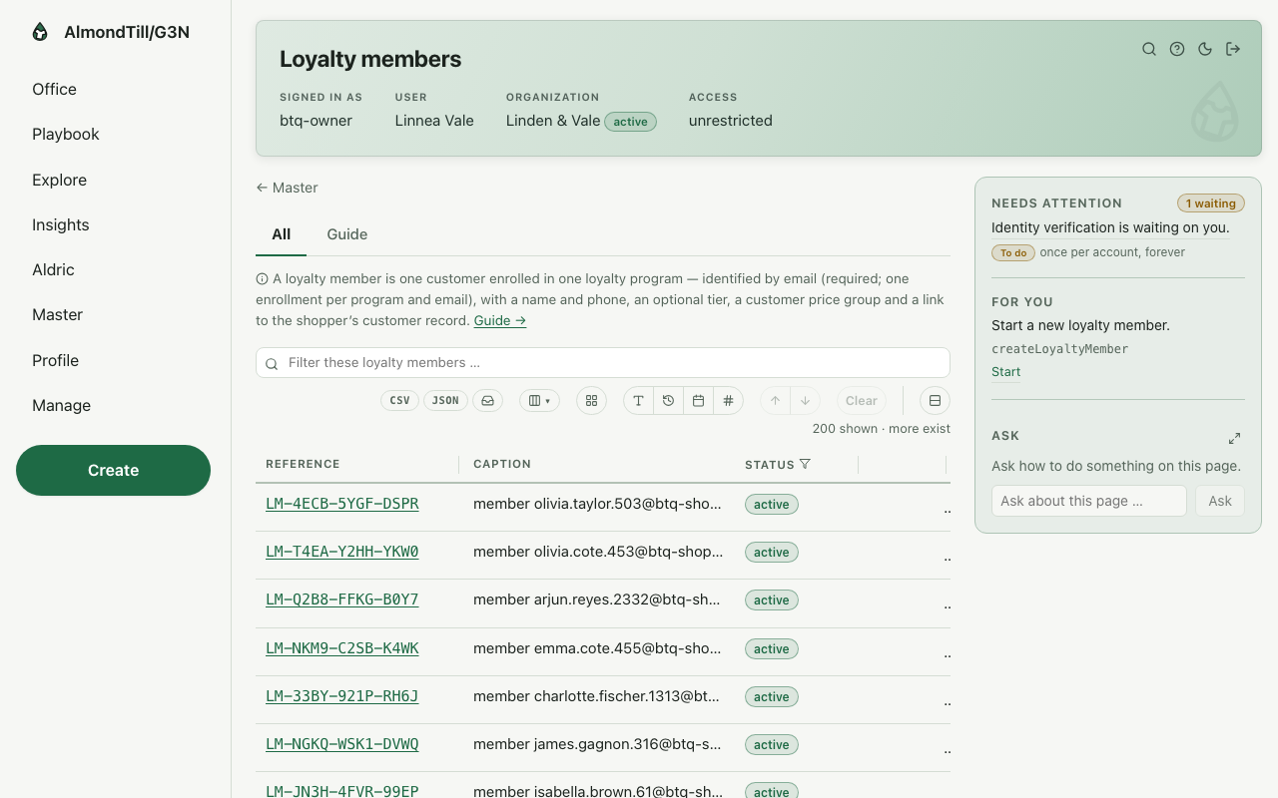Focus the Ask about this page input
The height and width of the screenshot is (798, 1278).
tap(1089, 501)
